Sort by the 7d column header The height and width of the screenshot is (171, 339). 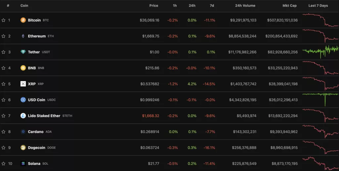pos(212,6)
